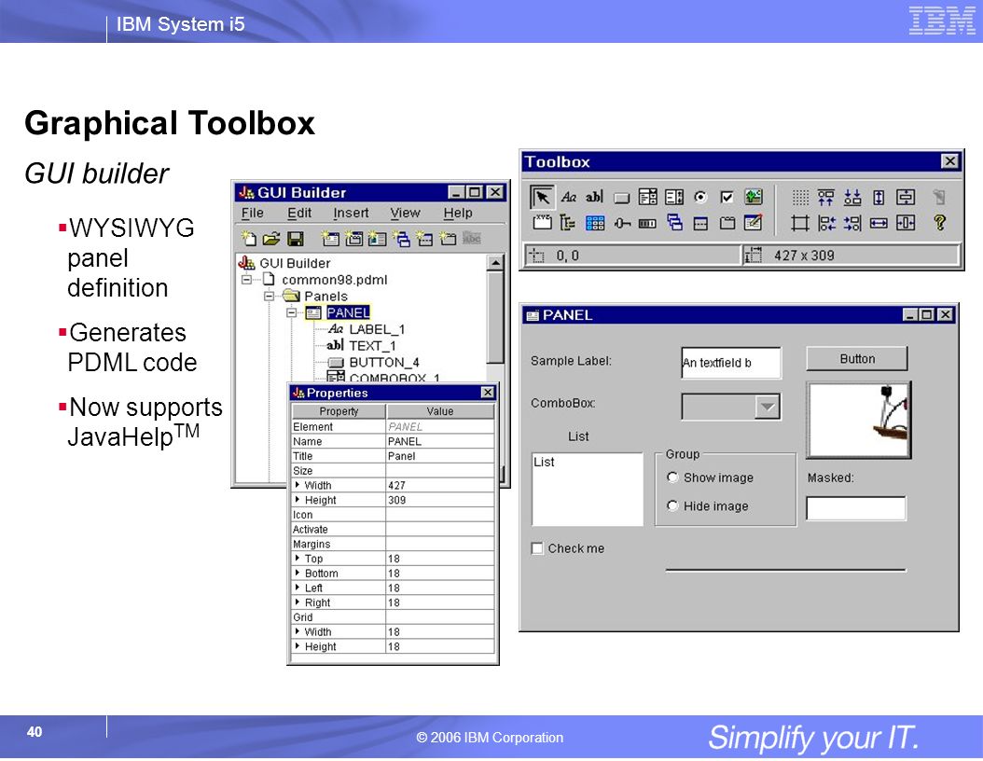This screenshot has width=983, height=761.
Task: Select TEXT_1 in the tree
Action: (x=372, y=345)
